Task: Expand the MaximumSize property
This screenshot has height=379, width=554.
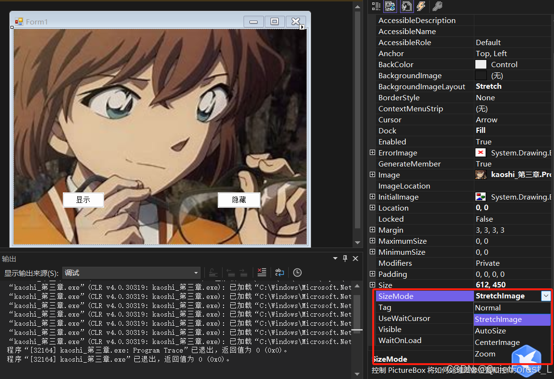Action: tap(372, 240)
